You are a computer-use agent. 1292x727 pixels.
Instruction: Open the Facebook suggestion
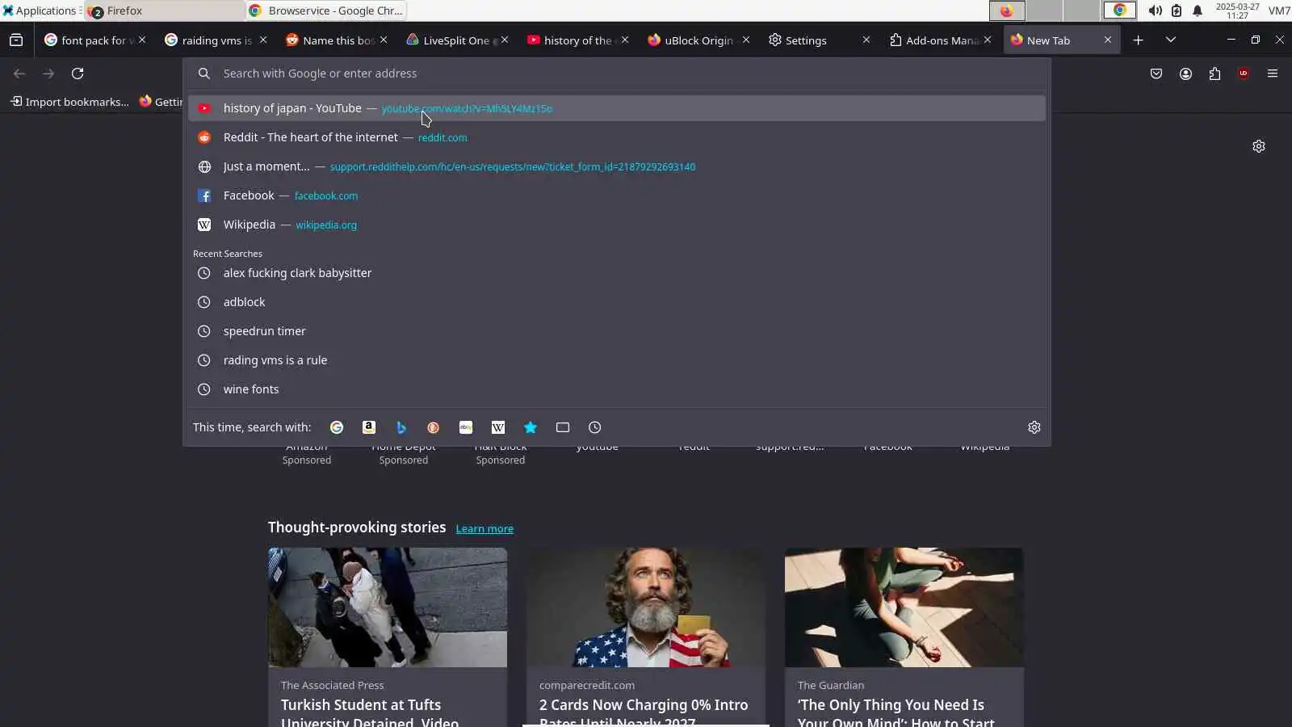(617, 195)
